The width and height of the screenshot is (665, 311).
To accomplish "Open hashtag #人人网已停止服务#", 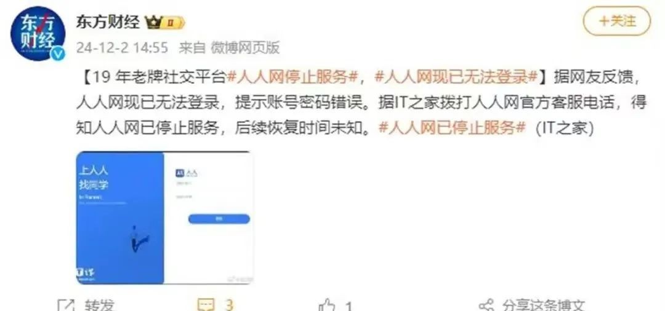I will pyautogui.click(x=452, y=128).
